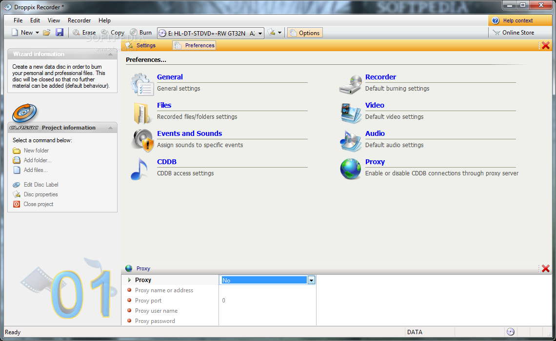Open the View menu
The height and width of the screenshot is (341, 556).
pyautogui.click(x=54, y=20)
